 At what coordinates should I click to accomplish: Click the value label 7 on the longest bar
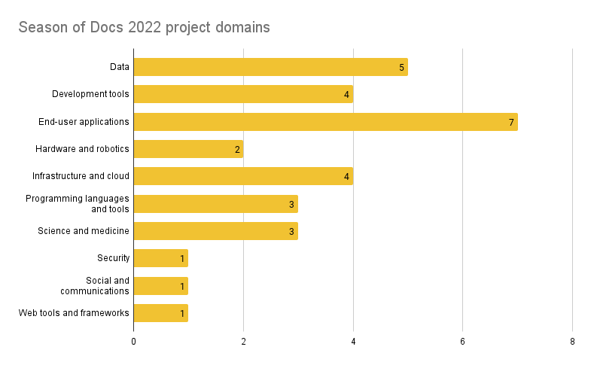point(511,123)
